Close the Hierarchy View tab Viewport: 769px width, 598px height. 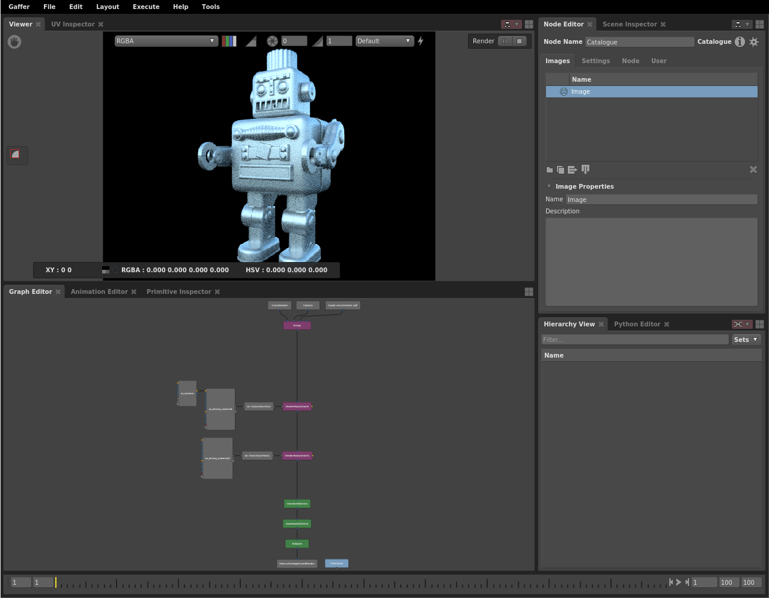coord(601,324)
